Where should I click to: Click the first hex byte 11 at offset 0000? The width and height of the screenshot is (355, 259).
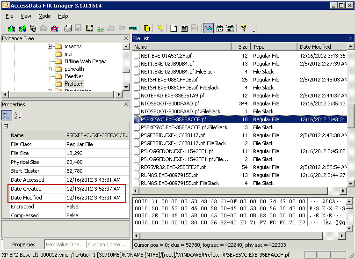point(155,201)
